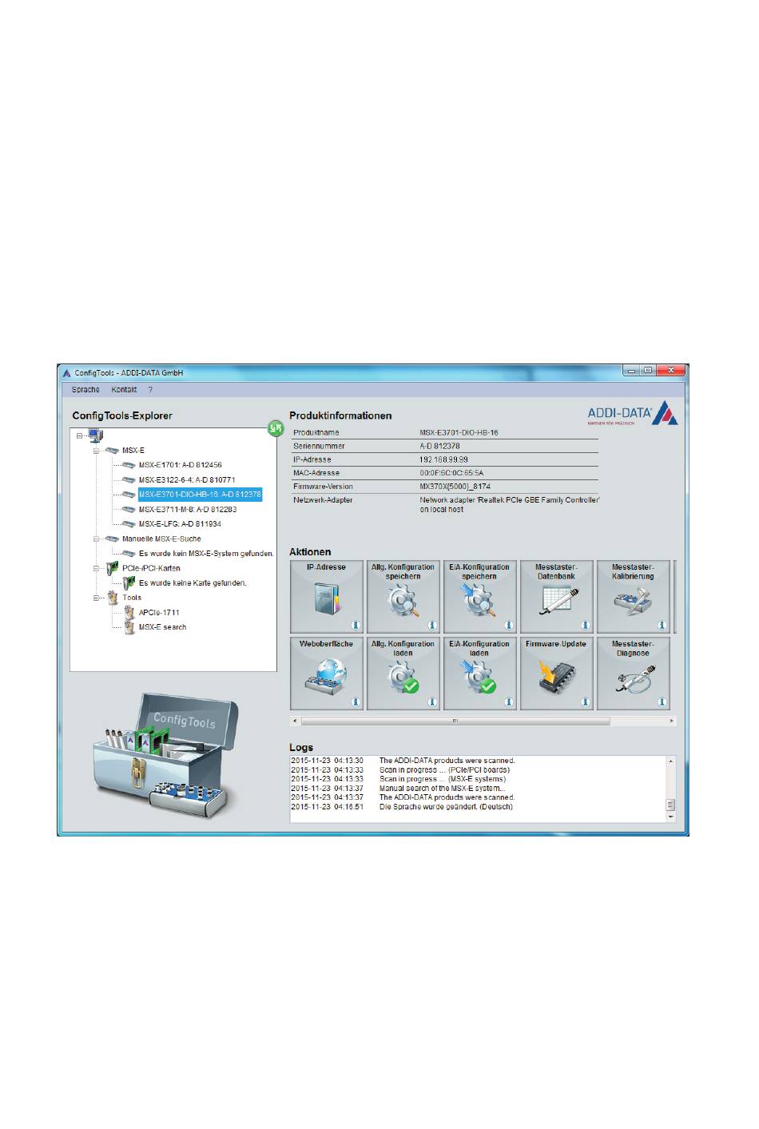Start the Firmware-Update action

(556, 674)
